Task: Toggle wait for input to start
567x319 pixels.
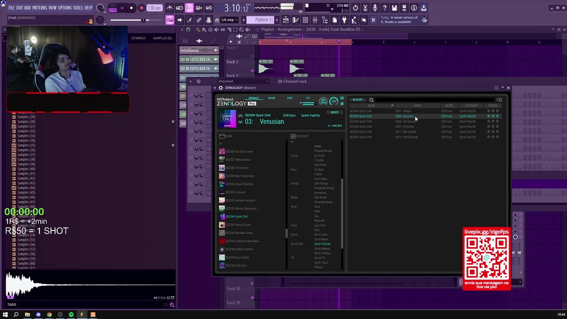Action: (179, 8)
